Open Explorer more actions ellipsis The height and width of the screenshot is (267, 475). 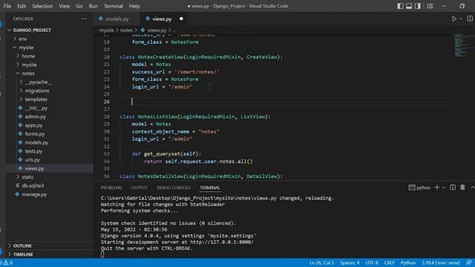84,19
